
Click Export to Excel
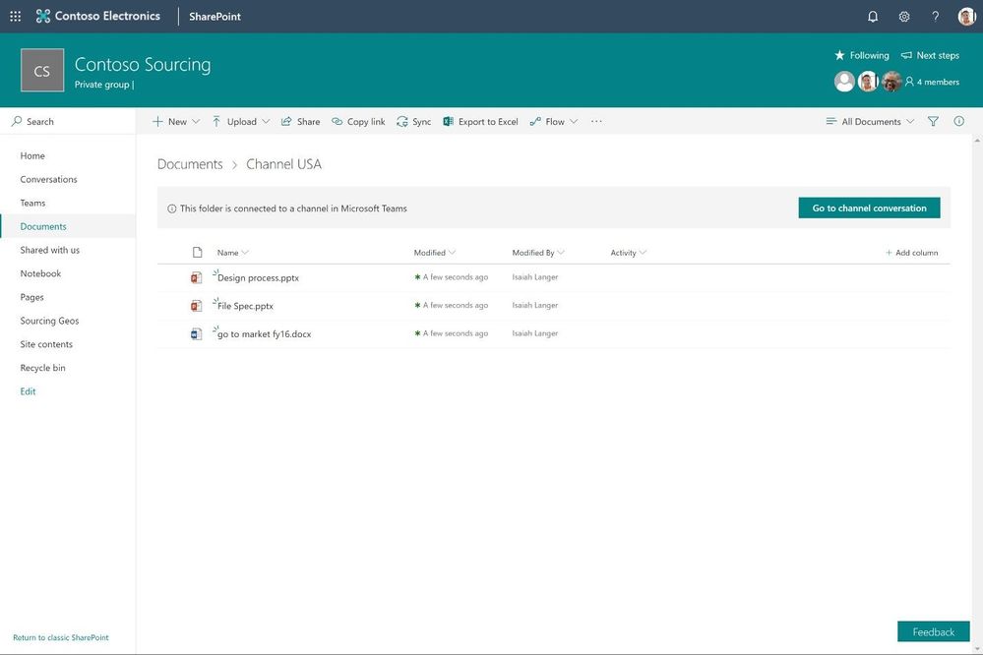pyautogui.click(x=481, y=122)
